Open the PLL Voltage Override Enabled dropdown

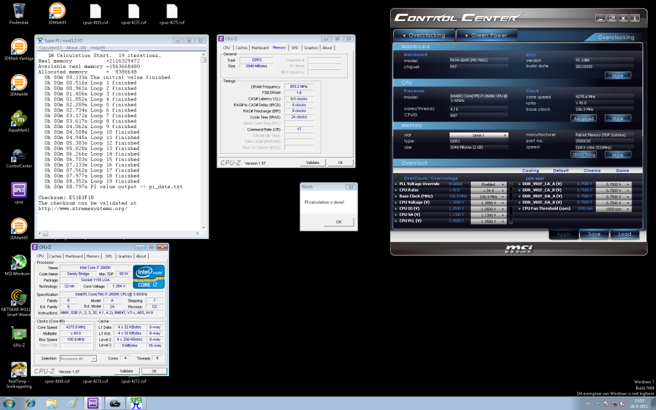pyautogui.click(x=488, y=184)
